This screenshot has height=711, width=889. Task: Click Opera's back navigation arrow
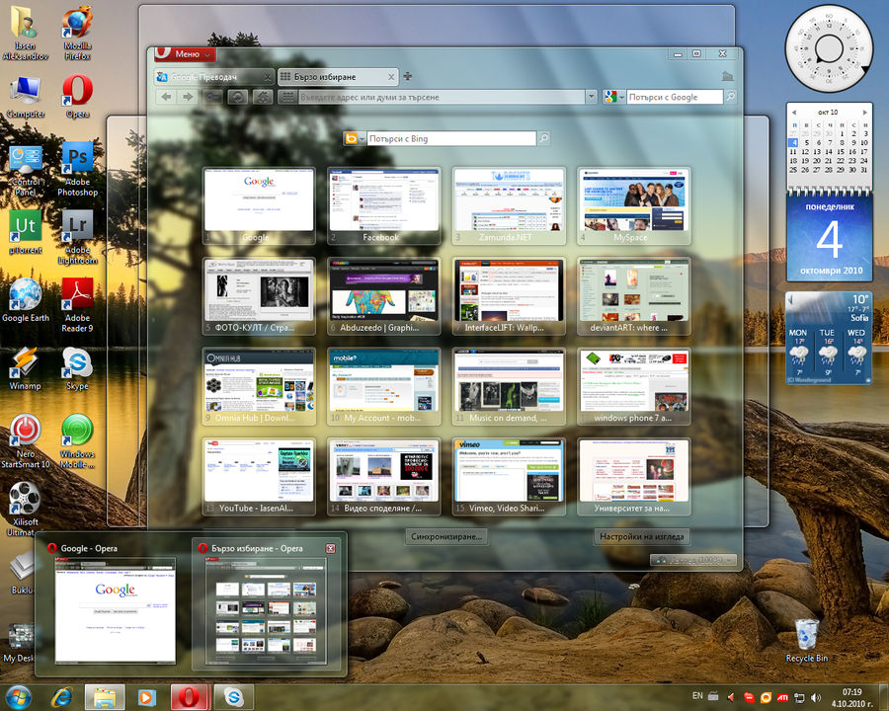point(166,97)
